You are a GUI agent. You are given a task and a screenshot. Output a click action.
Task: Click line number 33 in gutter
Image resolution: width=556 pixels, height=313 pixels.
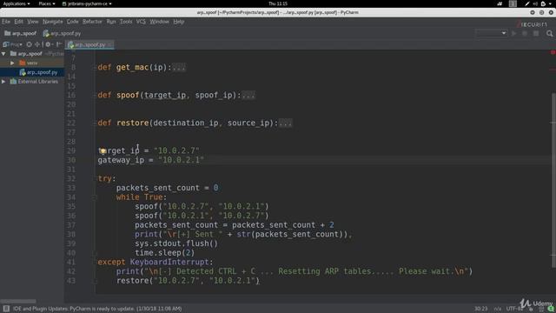[x=71, y=188]
